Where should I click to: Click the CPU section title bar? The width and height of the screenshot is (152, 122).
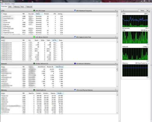(59, 11)
